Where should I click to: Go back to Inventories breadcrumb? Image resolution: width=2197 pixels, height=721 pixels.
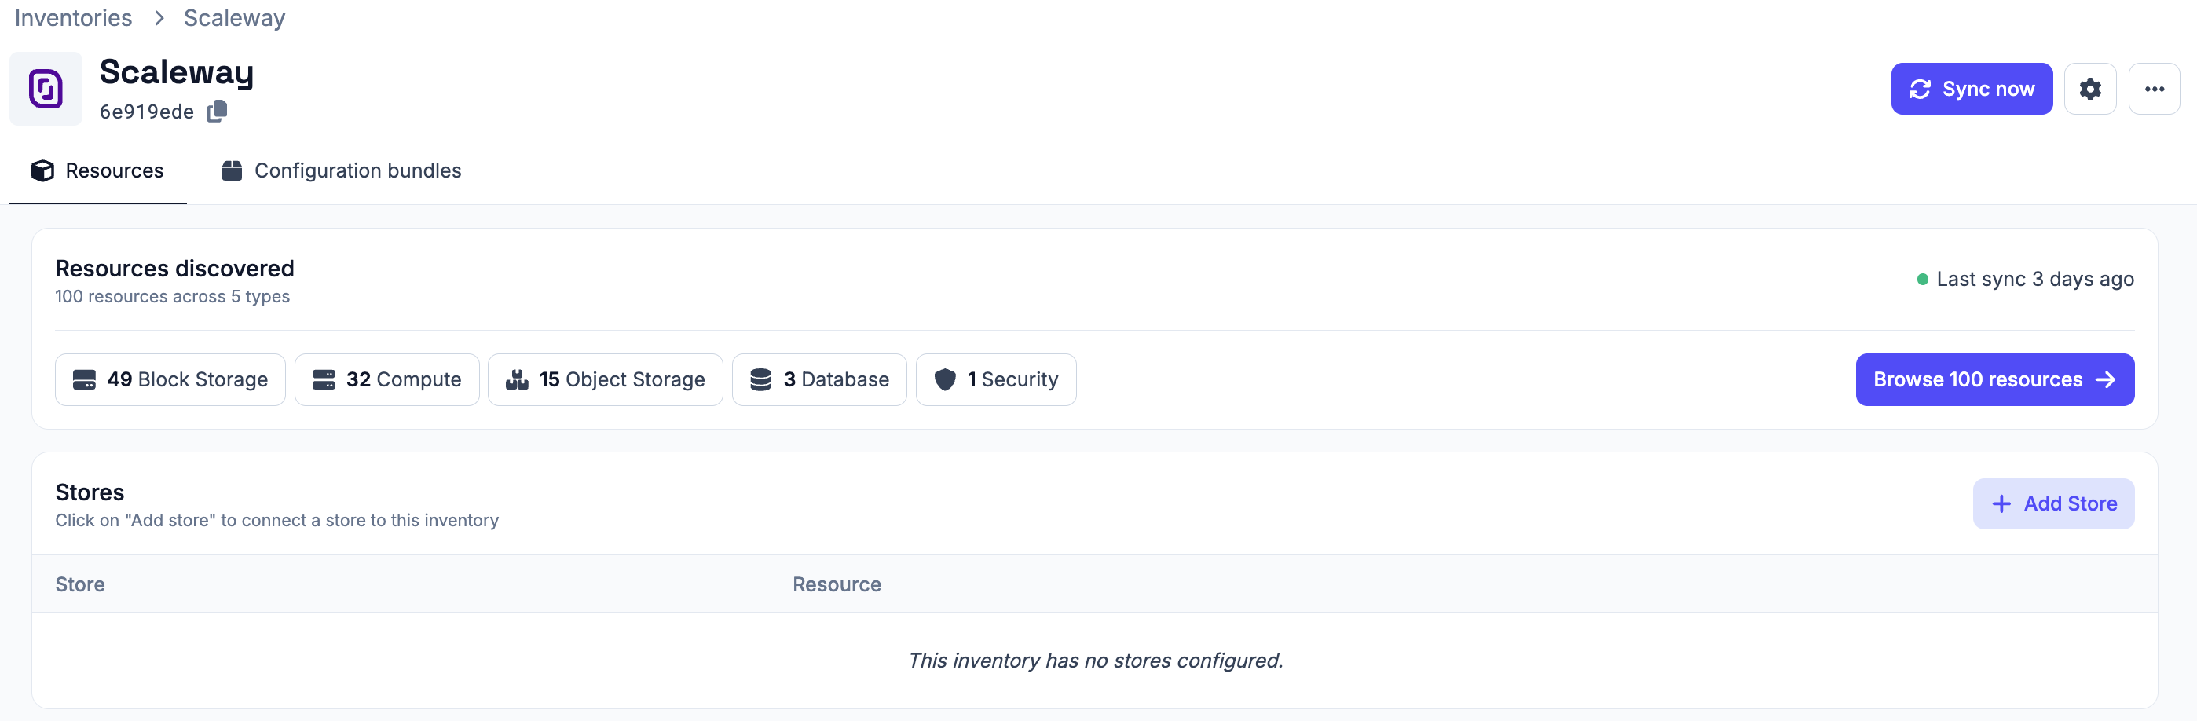tap(73, 18)
